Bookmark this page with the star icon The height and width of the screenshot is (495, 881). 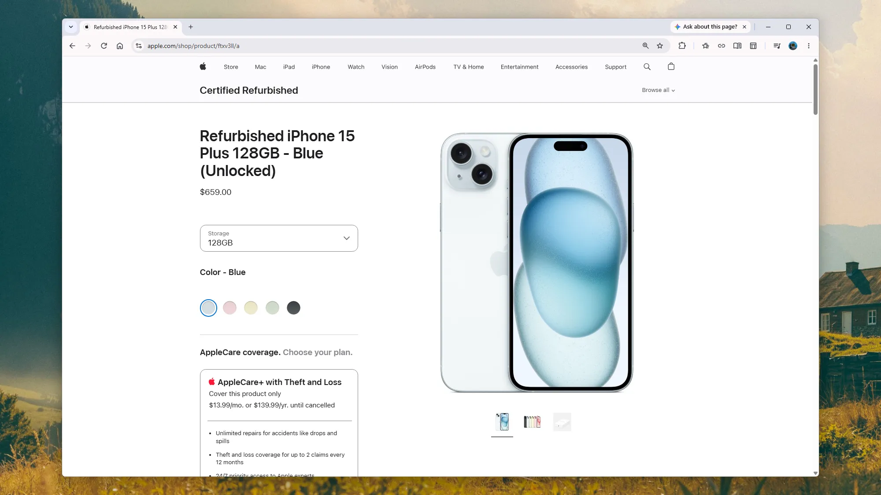pos(660,46)
